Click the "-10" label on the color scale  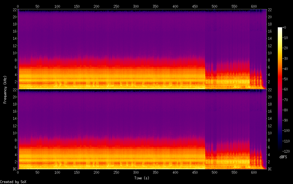click(x=285, y=38)
